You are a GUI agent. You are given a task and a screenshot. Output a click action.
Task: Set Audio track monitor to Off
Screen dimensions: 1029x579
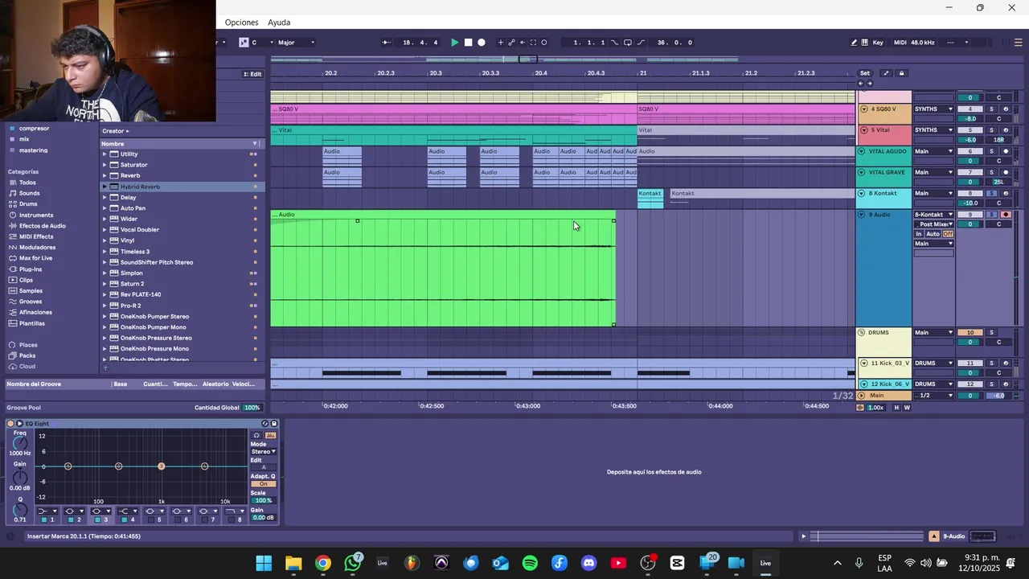(x=948, y=234)
